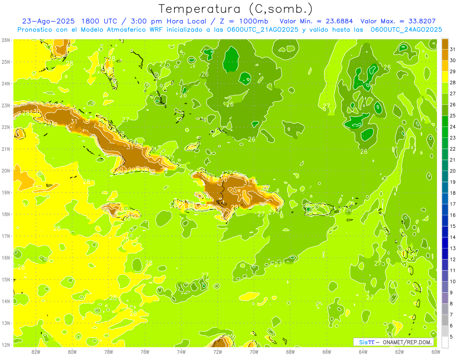The width and height of the screenshot is (463, 357).
Task: Click the color scale value "17" beside the legend bar
Action: (x=453, y=204)
